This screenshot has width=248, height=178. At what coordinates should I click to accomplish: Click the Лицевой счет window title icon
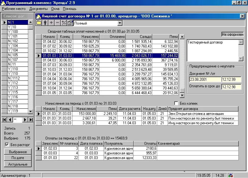coord(38,16)
